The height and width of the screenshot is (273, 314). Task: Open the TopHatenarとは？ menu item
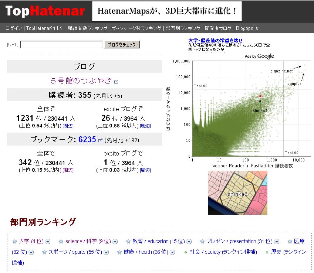[44, 28]
